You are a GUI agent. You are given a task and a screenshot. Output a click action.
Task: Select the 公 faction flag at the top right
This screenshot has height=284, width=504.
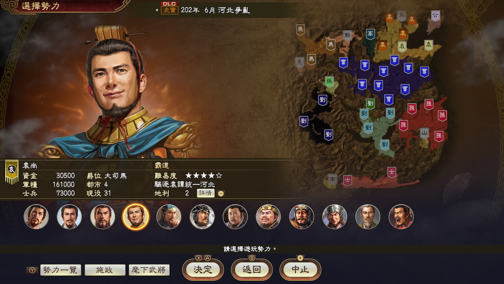point(435,16)
